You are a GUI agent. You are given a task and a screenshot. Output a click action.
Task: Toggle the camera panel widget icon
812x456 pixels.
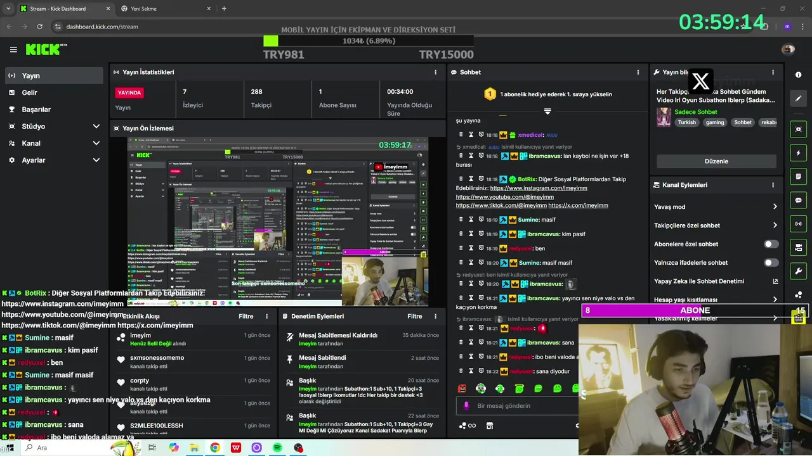click(x=798, y=247)
